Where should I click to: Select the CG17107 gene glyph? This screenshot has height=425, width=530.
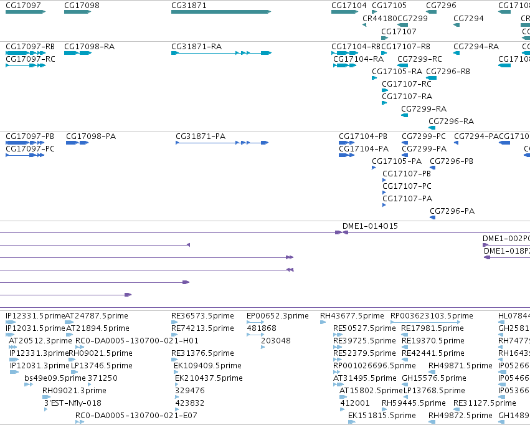[x=385, y=37]
